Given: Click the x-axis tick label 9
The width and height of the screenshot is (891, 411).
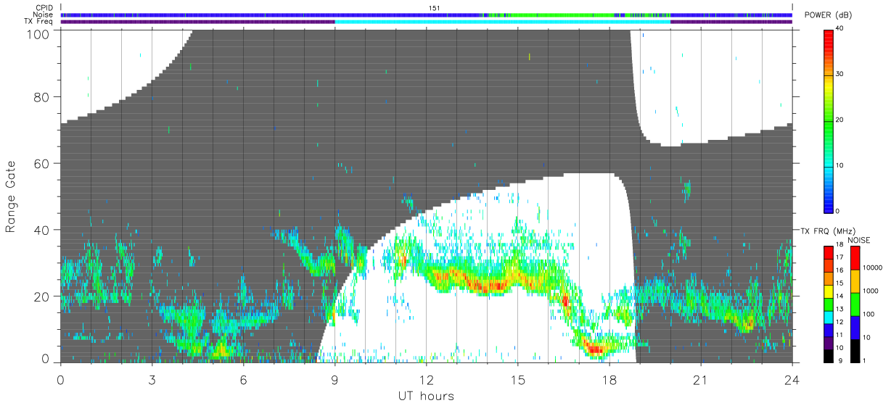Looking at the screenshot, I should coord(334,379).
